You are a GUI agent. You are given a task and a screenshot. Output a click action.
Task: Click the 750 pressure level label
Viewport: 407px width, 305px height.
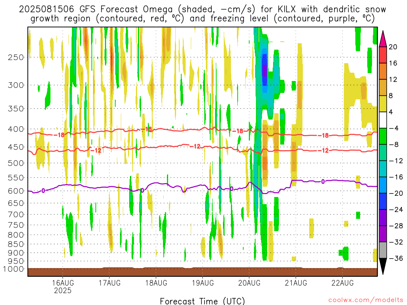[16, 225]
